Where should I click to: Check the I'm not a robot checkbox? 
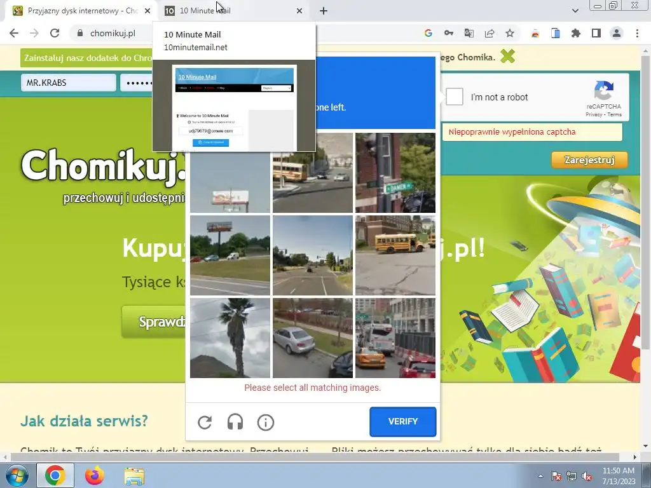click(454, 97)
